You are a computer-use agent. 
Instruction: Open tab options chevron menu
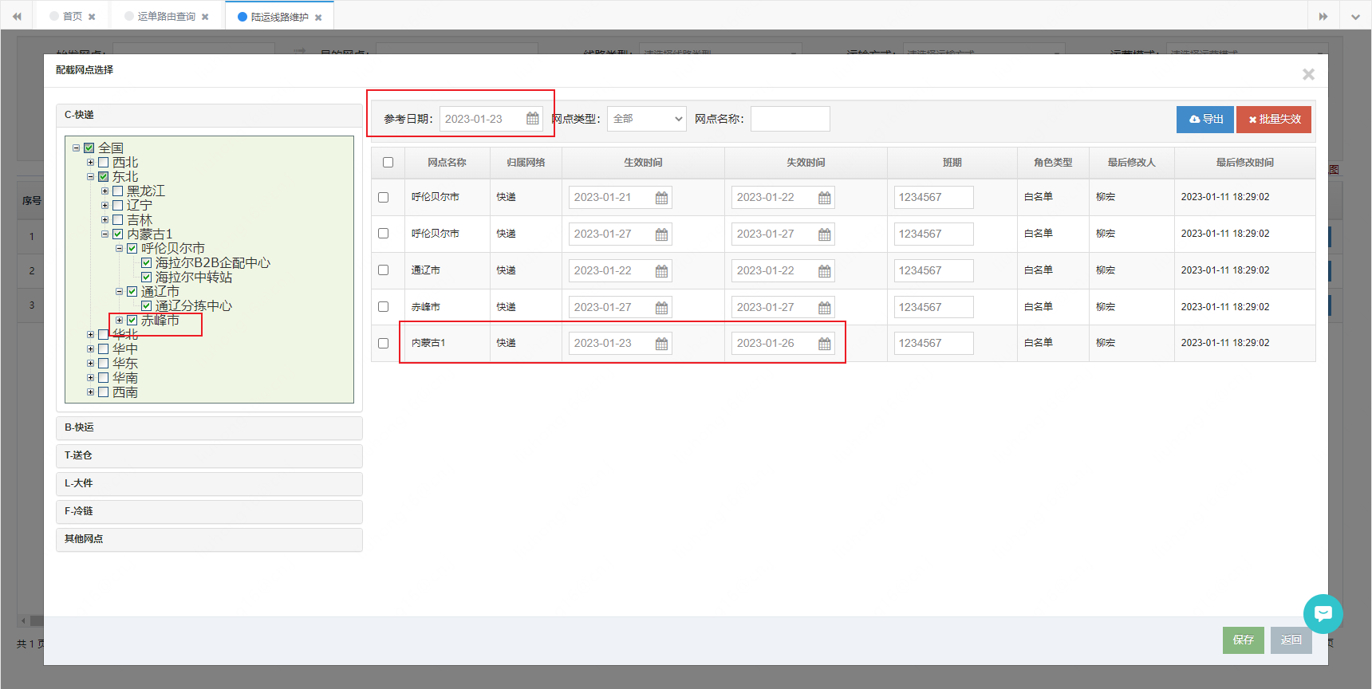tap(1355, 16)
